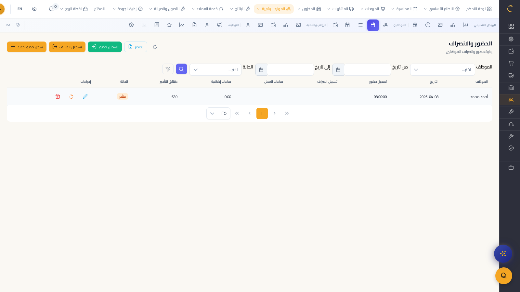Open the الحالة status dropdown
This screenshot has width=520, height=292.
click(215, 70)
